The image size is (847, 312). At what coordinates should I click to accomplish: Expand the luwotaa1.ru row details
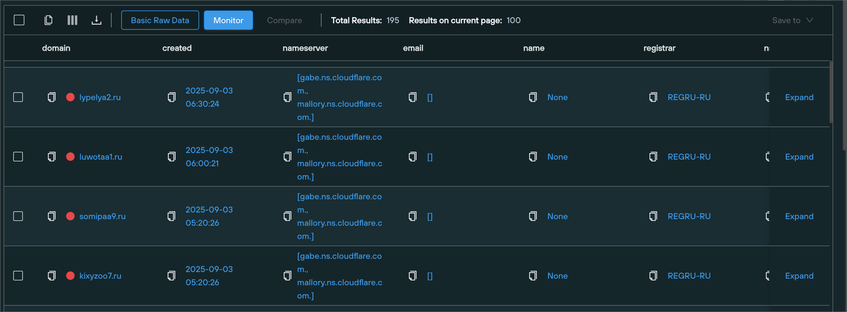(799, 157)
